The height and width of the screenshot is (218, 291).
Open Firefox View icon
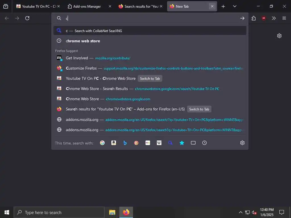6,6
